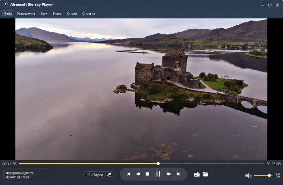Take a snapshot with the camera icon
The image size is (283, 185).
[x=196, y=174]
